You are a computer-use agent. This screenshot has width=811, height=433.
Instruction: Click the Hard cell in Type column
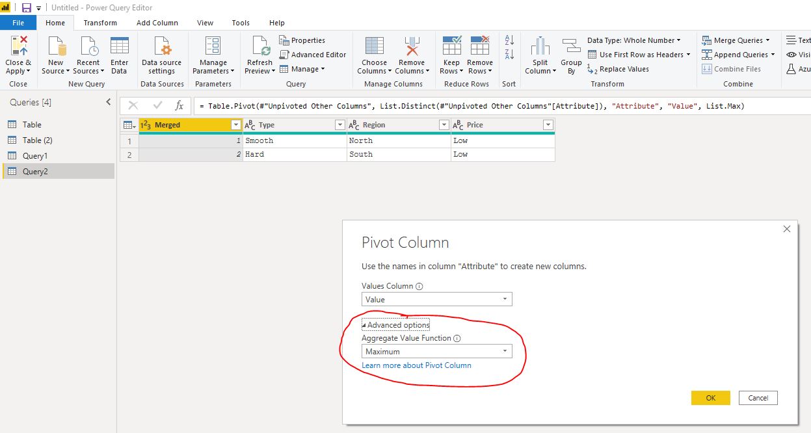[295, 154]
